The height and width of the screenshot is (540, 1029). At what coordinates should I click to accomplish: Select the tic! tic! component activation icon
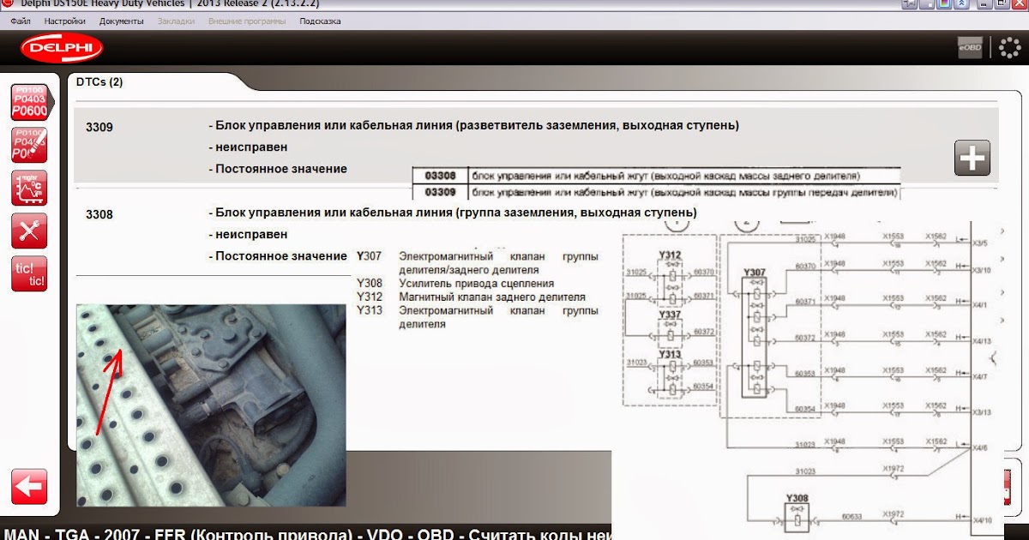click(x=28, y=273)
